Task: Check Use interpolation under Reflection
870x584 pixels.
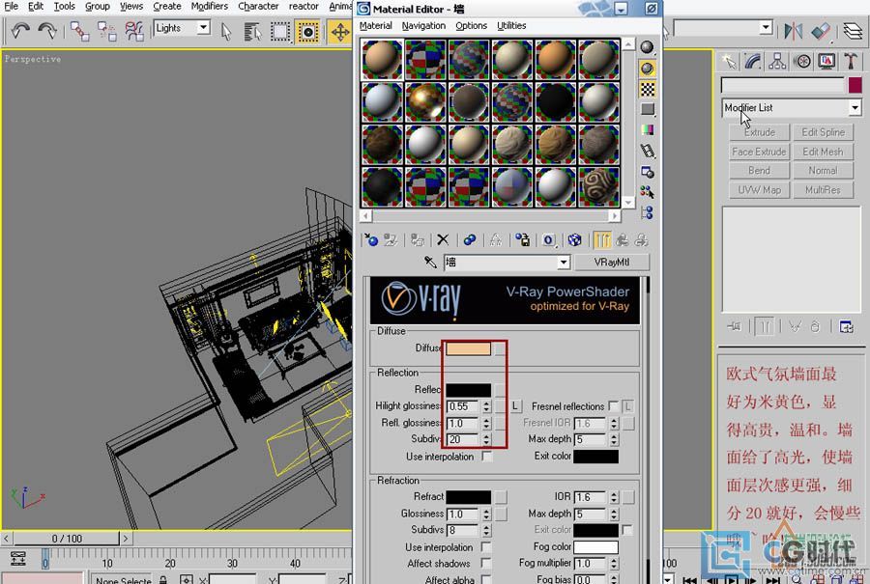Action: (486, 457)
